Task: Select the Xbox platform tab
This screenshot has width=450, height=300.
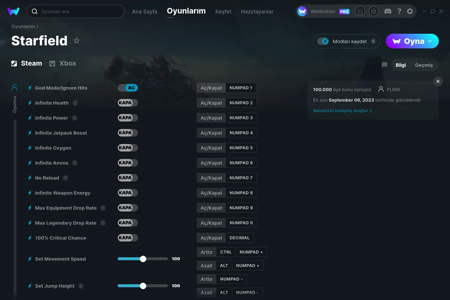Action: [63, 63]
